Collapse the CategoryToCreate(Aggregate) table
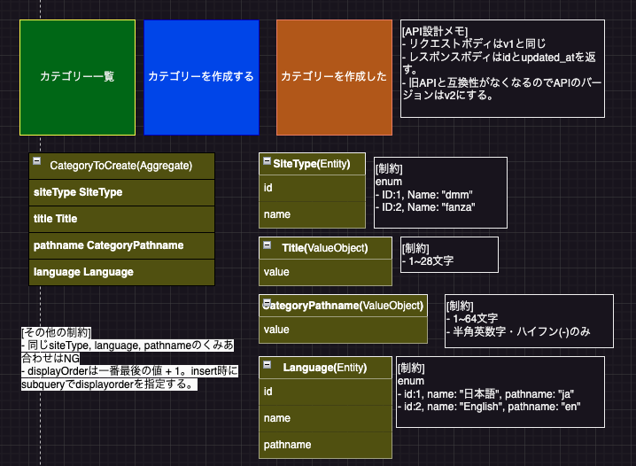 (x=37, y=161)
